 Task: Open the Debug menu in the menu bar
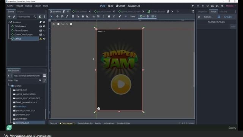point(29,6)
